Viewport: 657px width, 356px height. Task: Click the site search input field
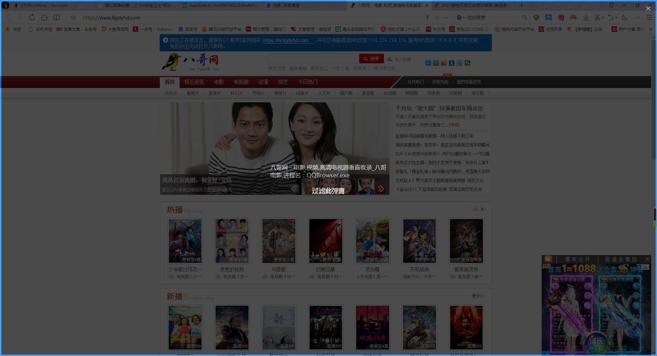[x=313, y=59]
